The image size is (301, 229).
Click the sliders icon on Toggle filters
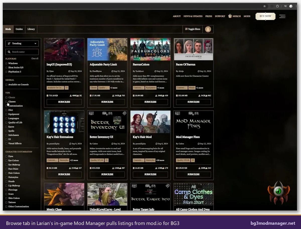pos(186,29)
